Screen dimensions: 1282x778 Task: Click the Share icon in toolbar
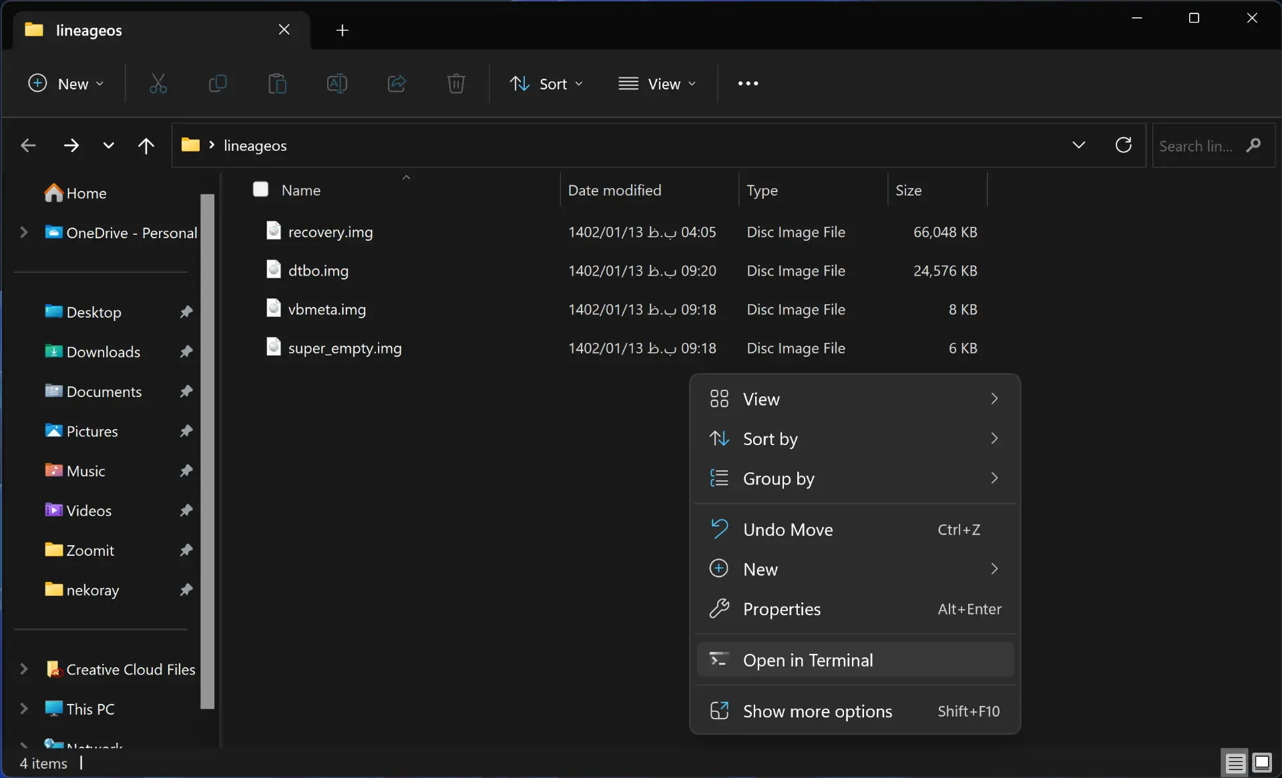(397, 83)
